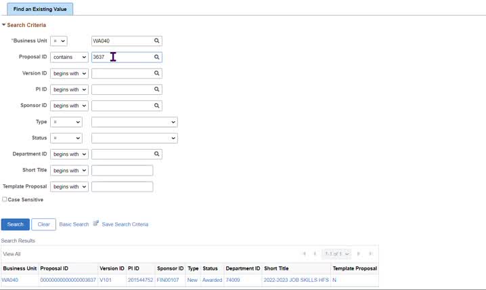
Task: Open proposal 00000000000000003637 result link
Action: click(68, 280)
